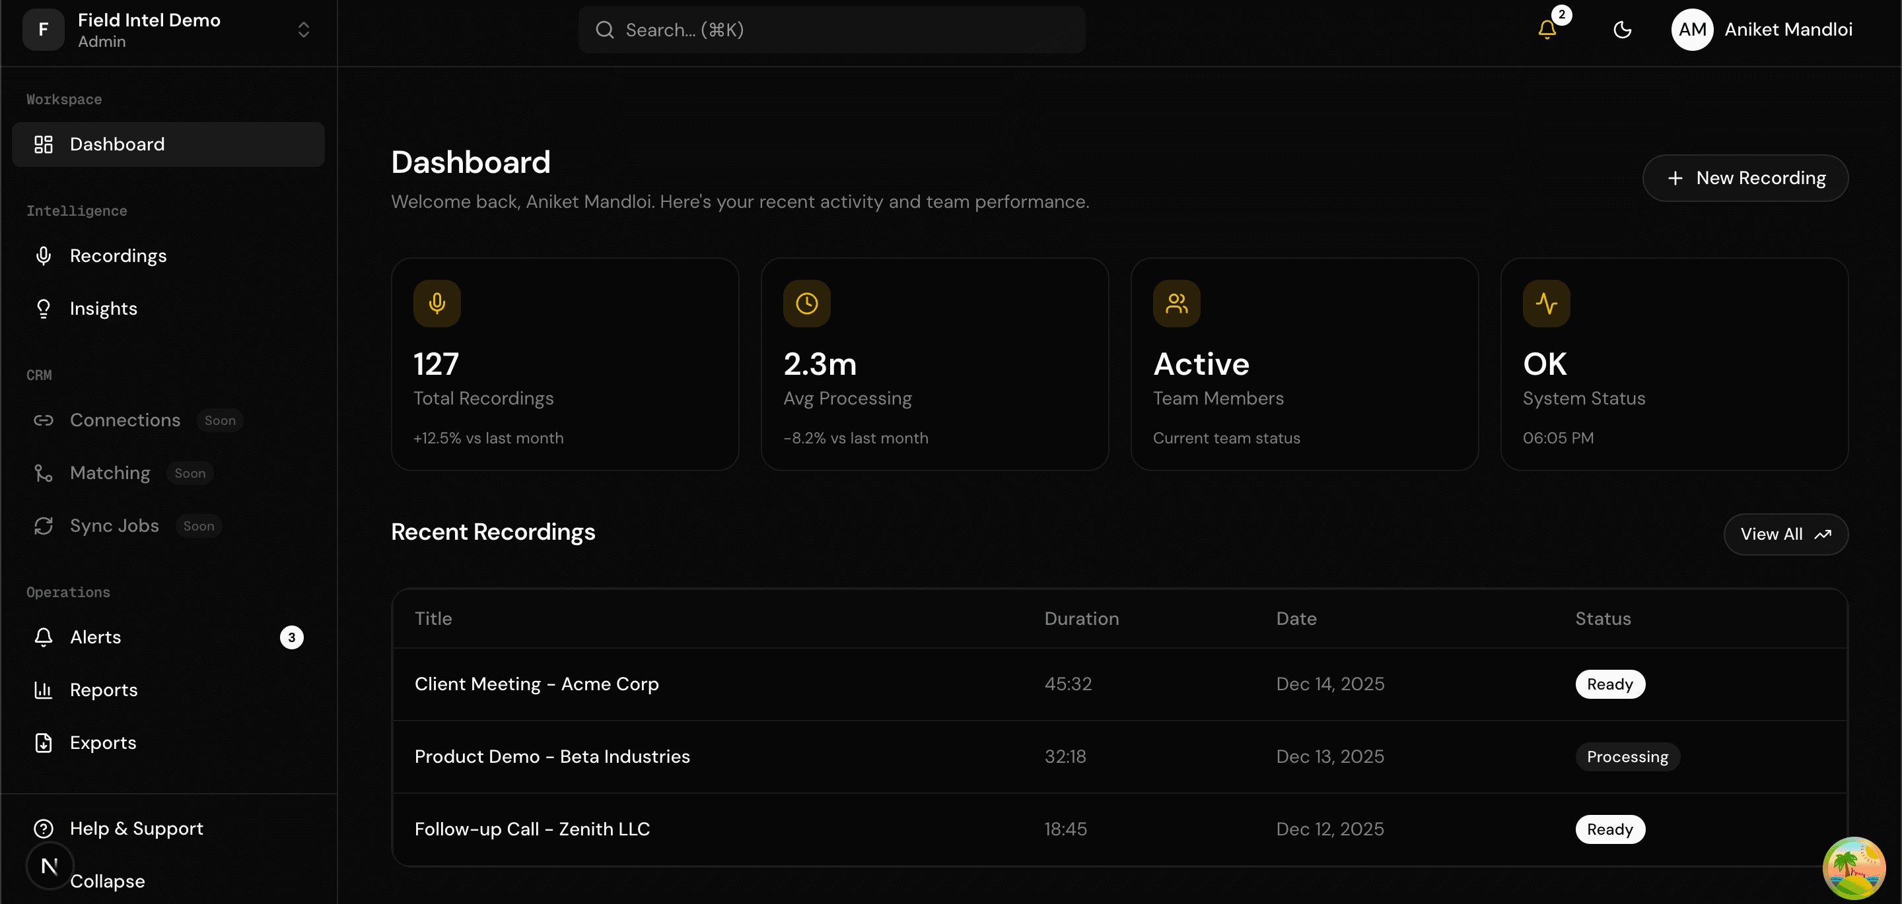Select the 45:32 duration cell
The height and width of the screenshot is (904, 1902).
(x=1068, y=684)
